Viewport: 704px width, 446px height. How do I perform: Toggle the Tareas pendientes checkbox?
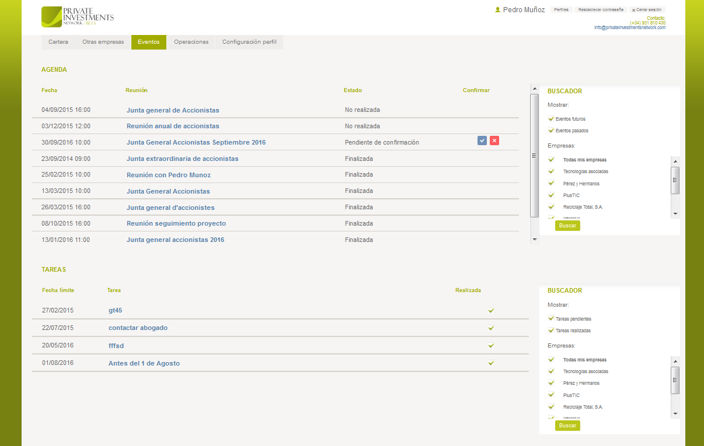coord(551,319)
